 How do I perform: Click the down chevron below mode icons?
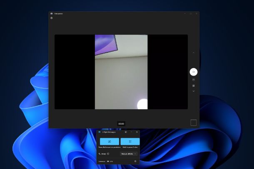pyautogui.click(x=194, y=91)
